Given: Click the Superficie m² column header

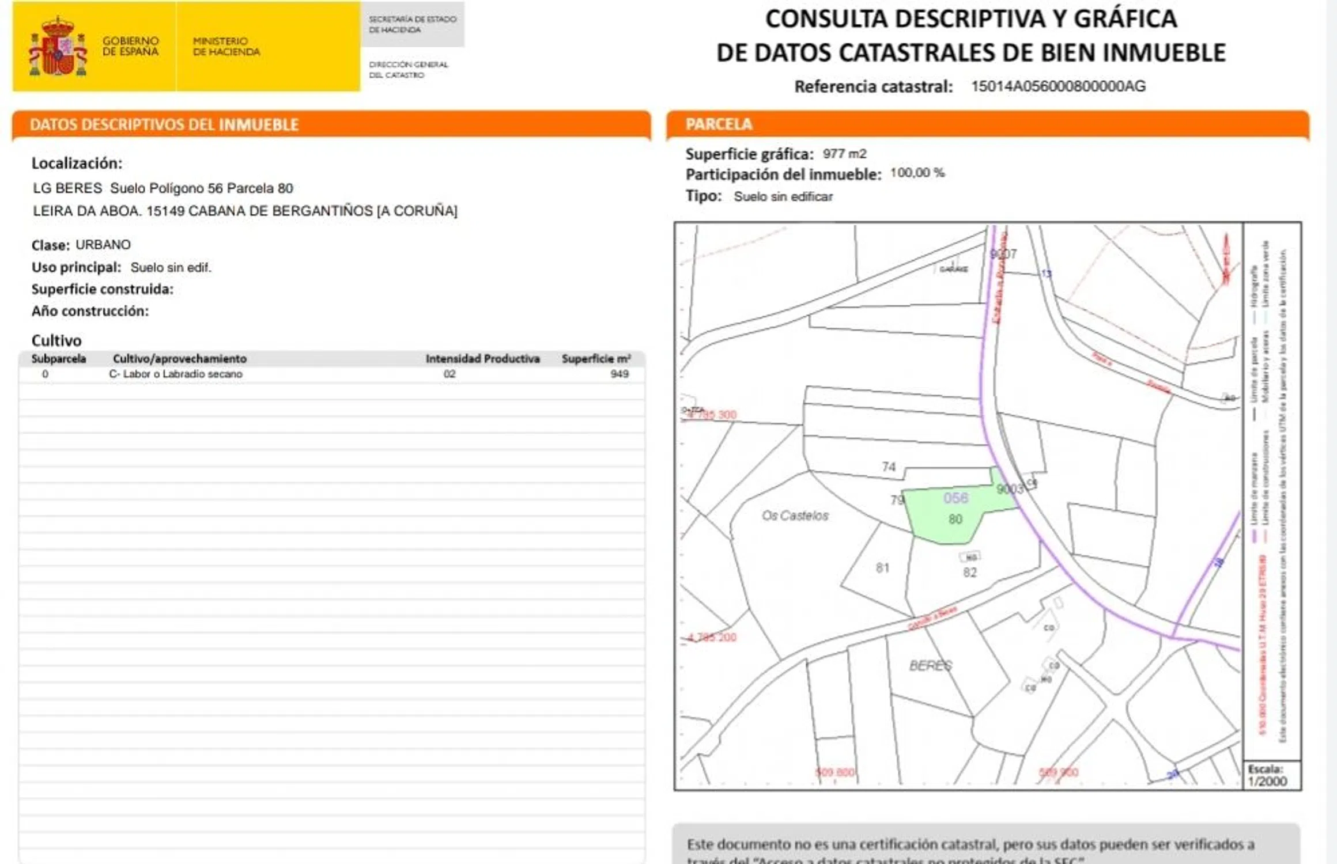Looking at the screenshot, I should (596, 359).
